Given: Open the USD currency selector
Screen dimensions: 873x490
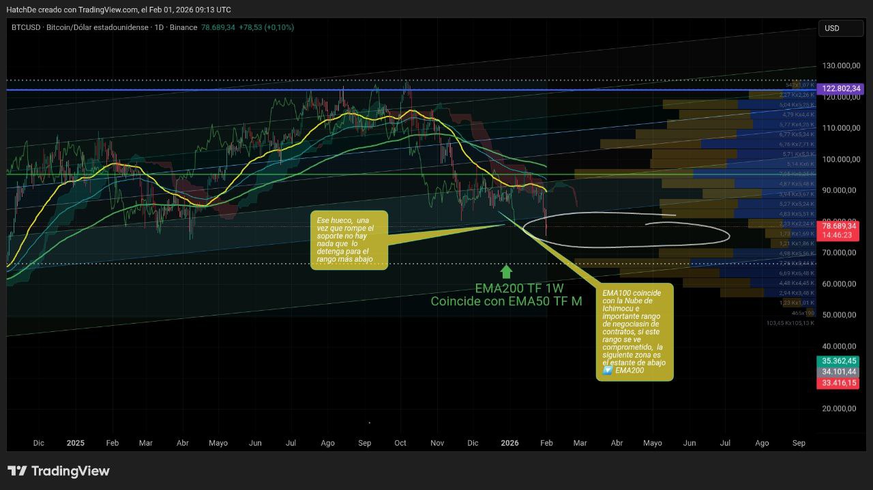Looking at the screenshot, I should [839, 28].
